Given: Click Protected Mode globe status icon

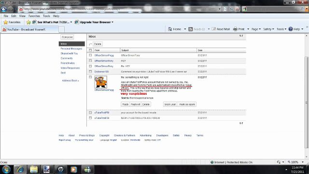Looking at the screenshot, I should (212, 162).
